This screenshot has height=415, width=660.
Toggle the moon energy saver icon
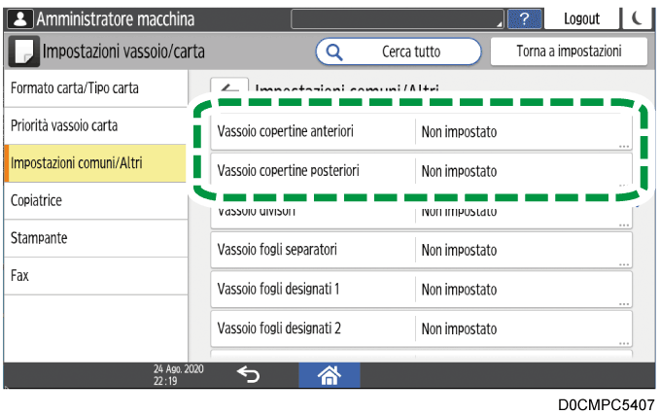(637, 18)
